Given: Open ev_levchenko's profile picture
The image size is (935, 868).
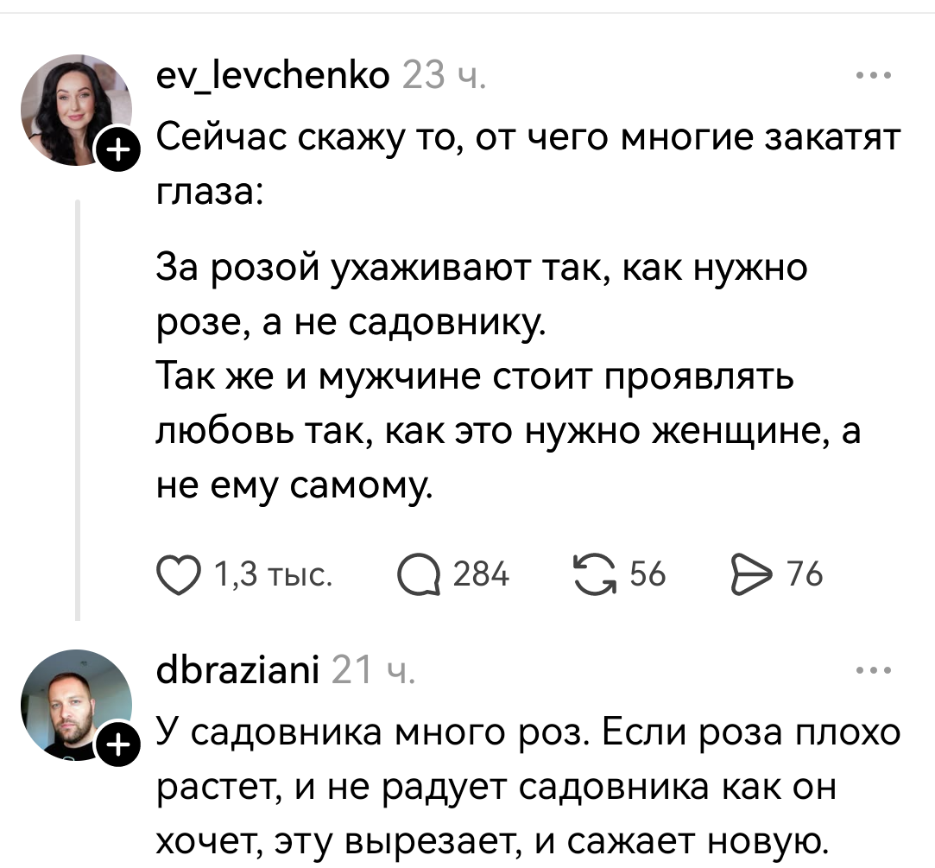Looking at the screenshot, I should [x=75, y=109].
